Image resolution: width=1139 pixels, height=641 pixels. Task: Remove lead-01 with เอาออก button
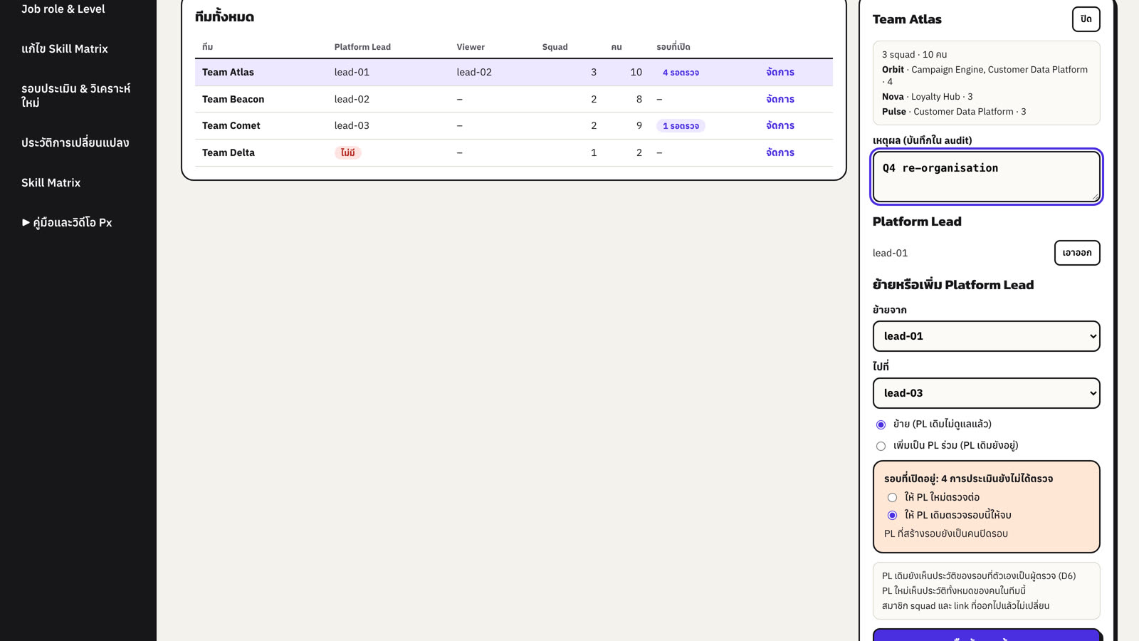point(1076,253)
